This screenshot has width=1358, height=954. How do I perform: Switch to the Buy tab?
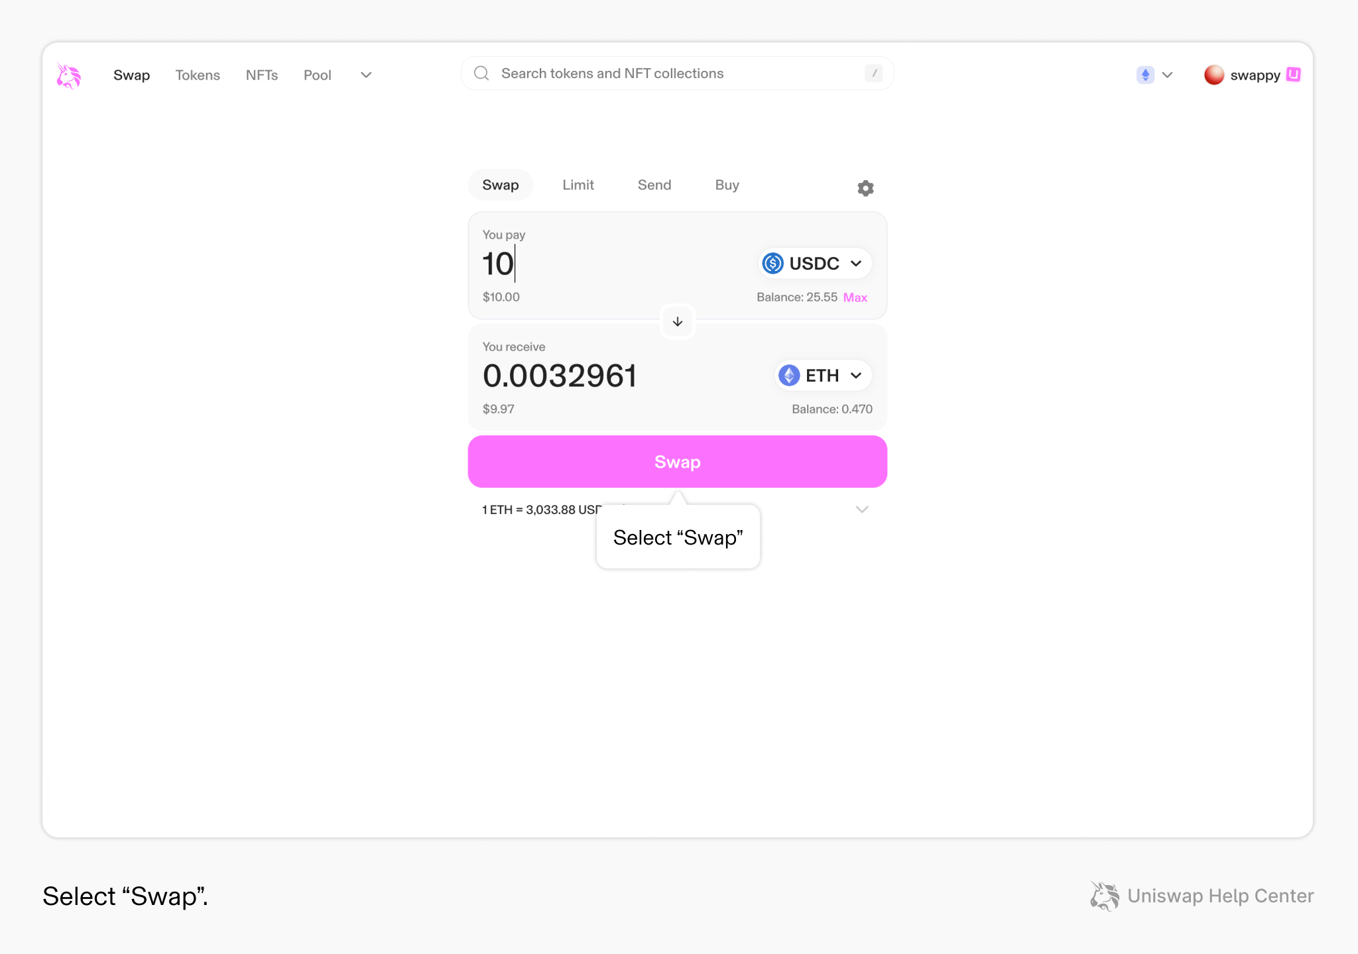[x=727, y=185]
